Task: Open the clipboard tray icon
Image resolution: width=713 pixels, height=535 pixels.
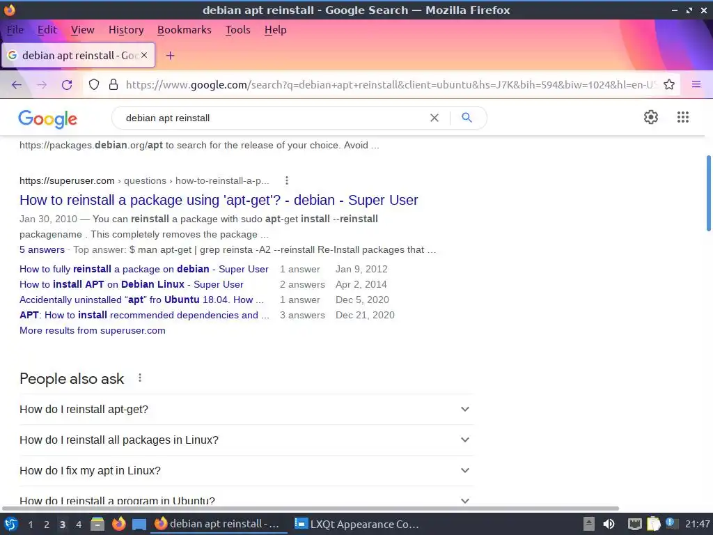Action: tap(653, 524)
